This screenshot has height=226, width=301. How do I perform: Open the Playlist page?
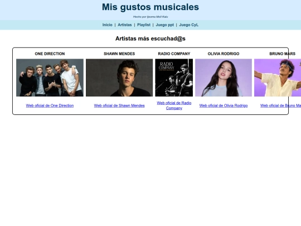[144, 25]
